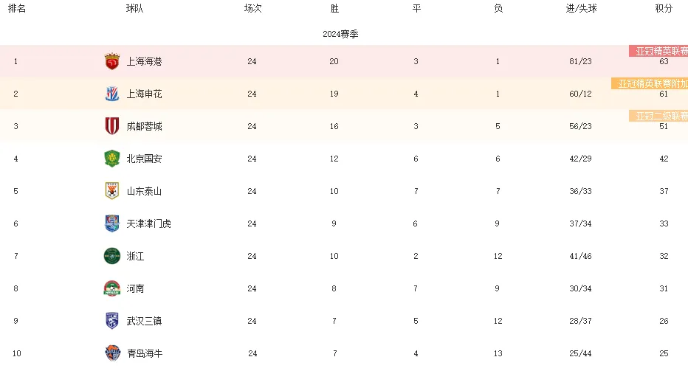The height and width of the screenshot is (371, 688).
Task: Sort by the 积分 column header
Action: (x=664, y=8)
